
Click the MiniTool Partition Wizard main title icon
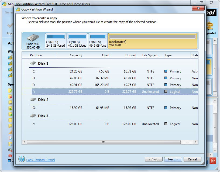pyautogui.click(x=4, y=4)
